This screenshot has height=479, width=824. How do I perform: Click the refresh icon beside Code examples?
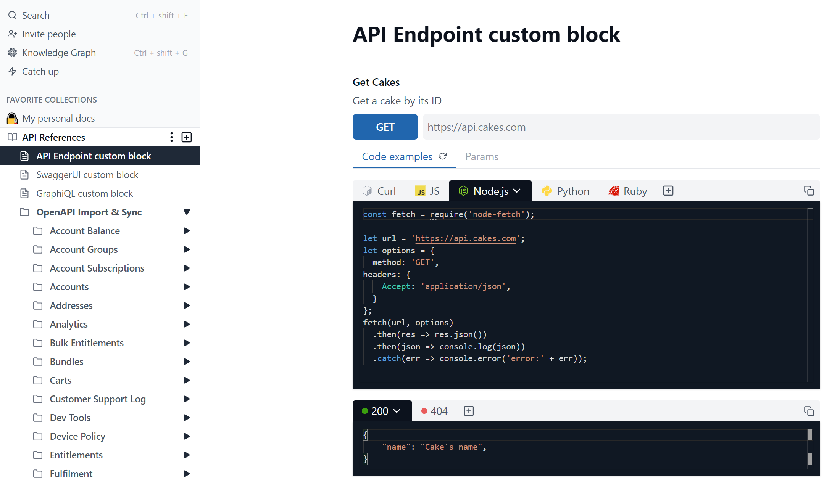click(x=443, y=156)
